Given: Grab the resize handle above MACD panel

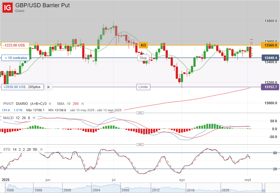Looking at the screenshot, I should click(140, 113).
